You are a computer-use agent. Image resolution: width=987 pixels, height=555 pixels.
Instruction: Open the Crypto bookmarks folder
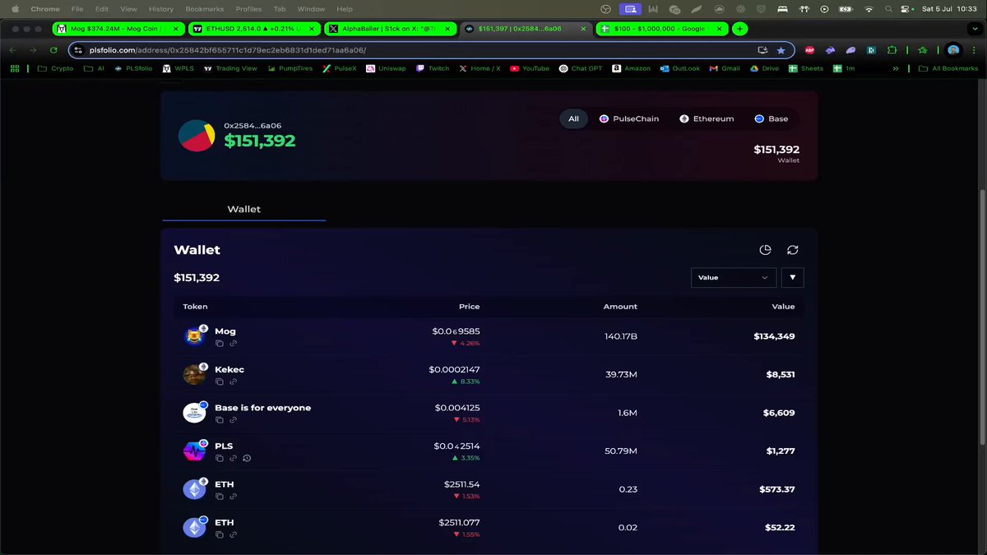(55, 68)
